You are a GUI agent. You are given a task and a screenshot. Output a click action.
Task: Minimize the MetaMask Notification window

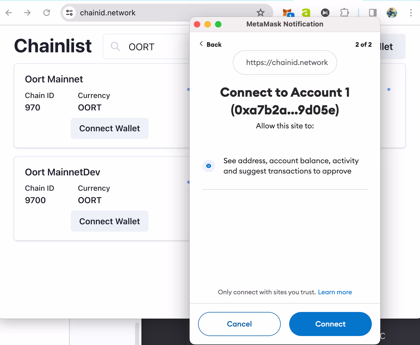point(208,24)
